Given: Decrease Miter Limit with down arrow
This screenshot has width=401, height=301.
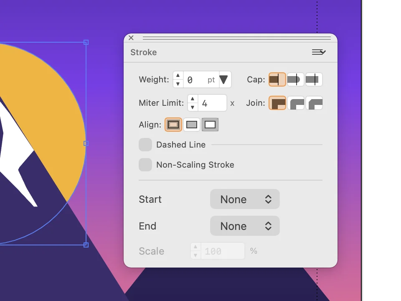Looking at the screenshot, I should pos(193,107).
